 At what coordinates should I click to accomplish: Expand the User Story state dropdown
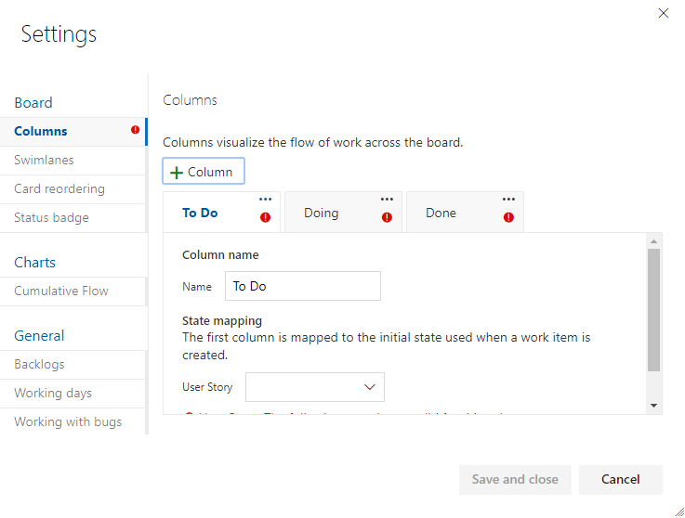click(x=315, y=387)
